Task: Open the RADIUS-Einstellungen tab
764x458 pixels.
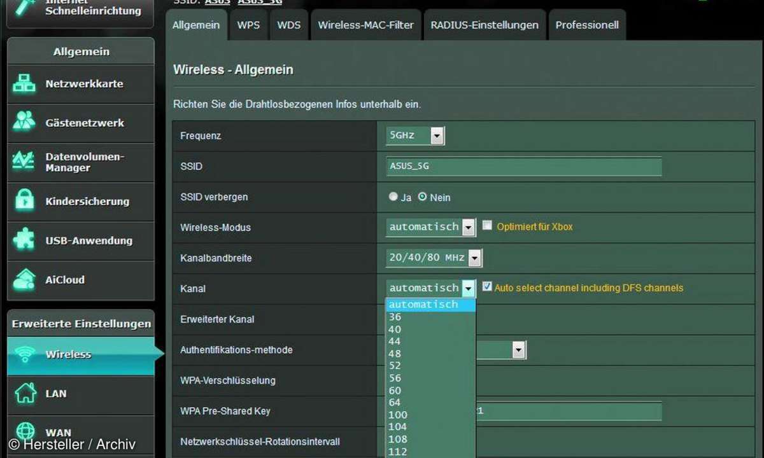Action: pyautogui.click(x=485, y=25)
